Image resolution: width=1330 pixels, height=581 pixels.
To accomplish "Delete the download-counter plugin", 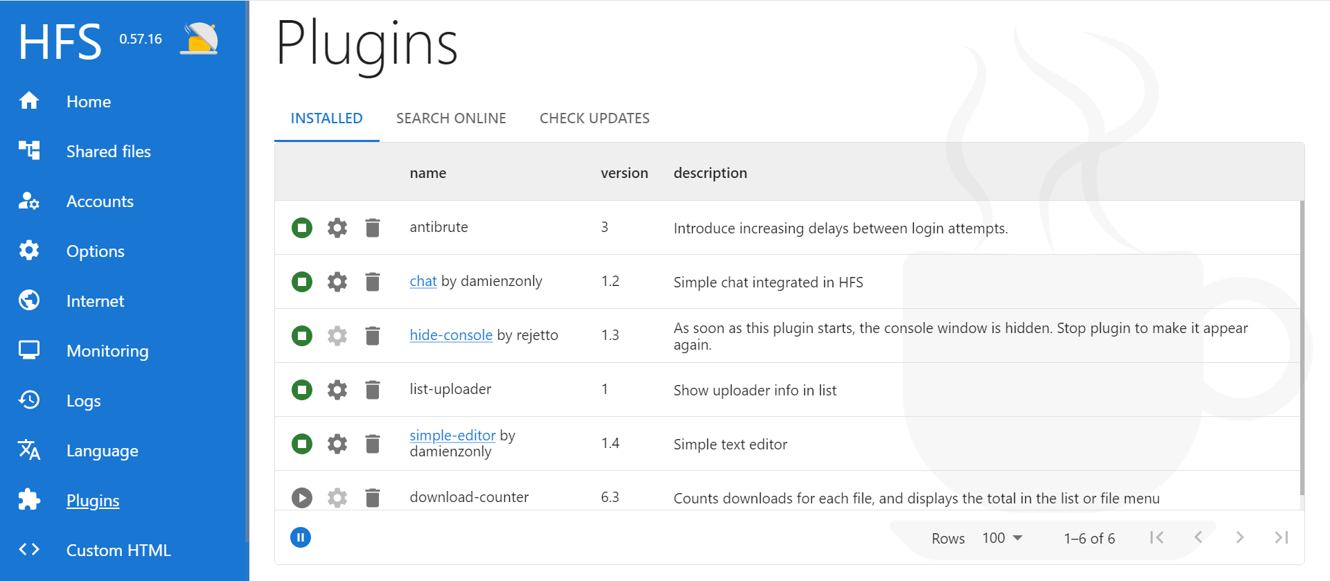I will (373, 498).
